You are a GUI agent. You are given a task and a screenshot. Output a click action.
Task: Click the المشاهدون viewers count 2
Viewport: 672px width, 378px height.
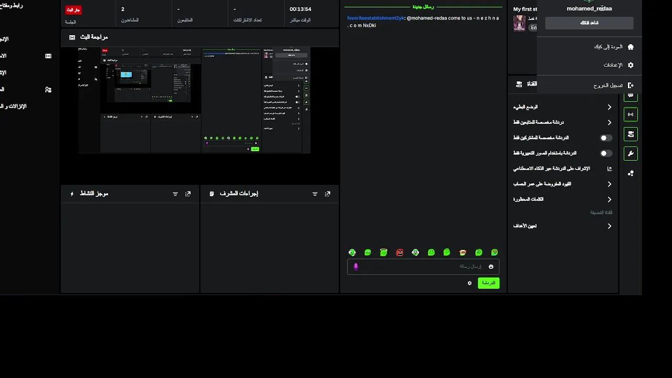(x=123, y=9)
